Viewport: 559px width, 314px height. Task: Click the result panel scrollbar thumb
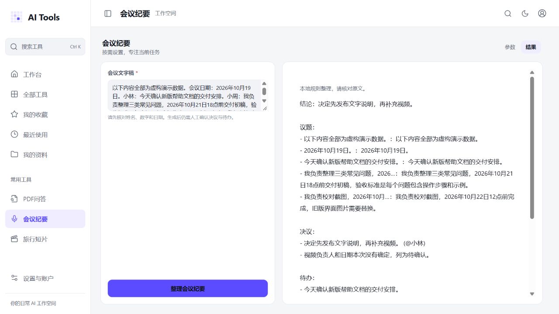532,148
